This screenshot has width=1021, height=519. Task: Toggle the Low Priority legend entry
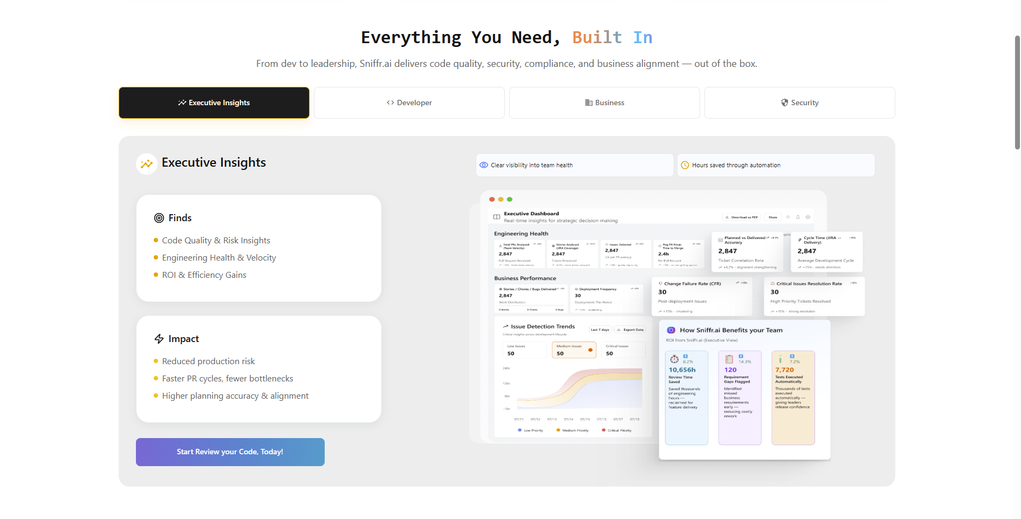click(x=529, y=430)
